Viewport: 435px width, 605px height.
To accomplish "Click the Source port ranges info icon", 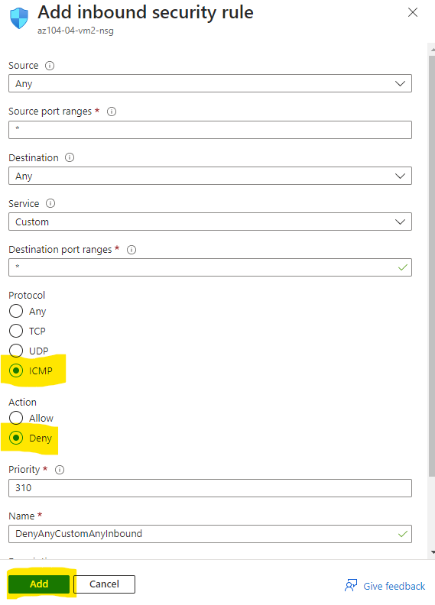I will pyautogui.click(x=112, y=112).
